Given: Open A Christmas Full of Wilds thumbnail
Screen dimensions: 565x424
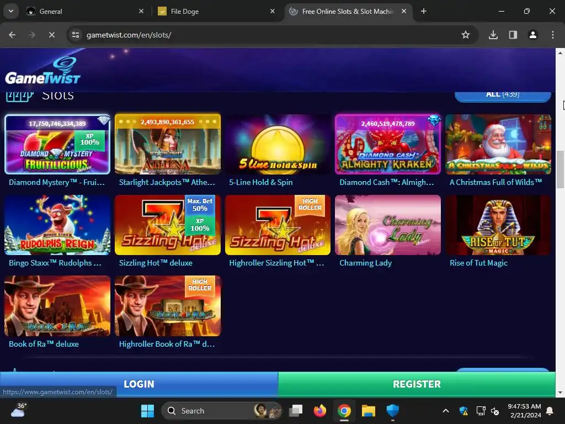Looking at the screenshot, I should pos(498,144).
